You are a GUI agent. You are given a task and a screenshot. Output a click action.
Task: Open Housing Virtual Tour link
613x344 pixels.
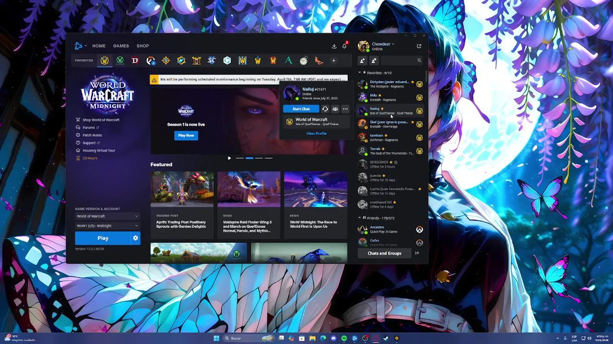(x=95, y=150)
